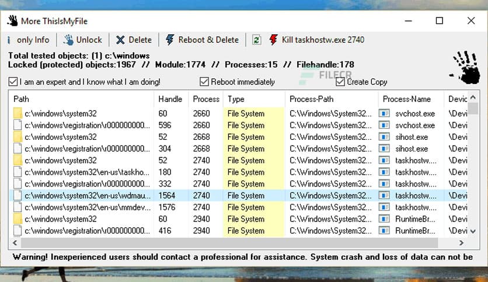The width and height of the screenshot is (488, 282).
Task: Click file icon of mmdev... row
Action: click(x=18, y=207)
